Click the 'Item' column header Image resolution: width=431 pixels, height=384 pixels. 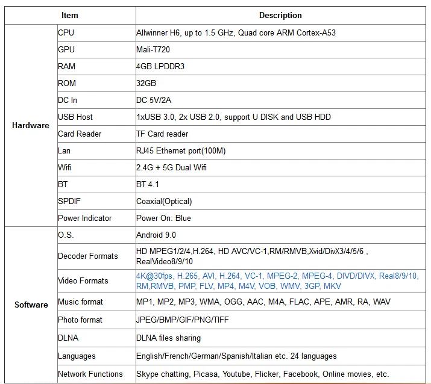pos(70,16)
